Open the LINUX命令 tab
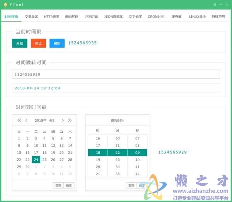 click(197, 17)
